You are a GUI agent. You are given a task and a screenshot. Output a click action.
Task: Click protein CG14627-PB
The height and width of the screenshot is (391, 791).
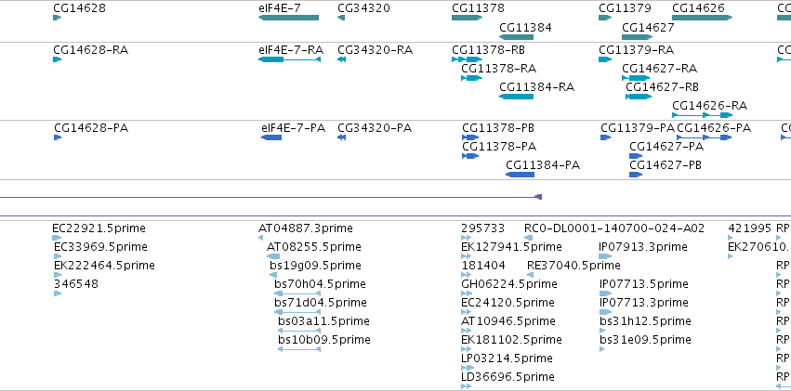click(x=666, y=165)
